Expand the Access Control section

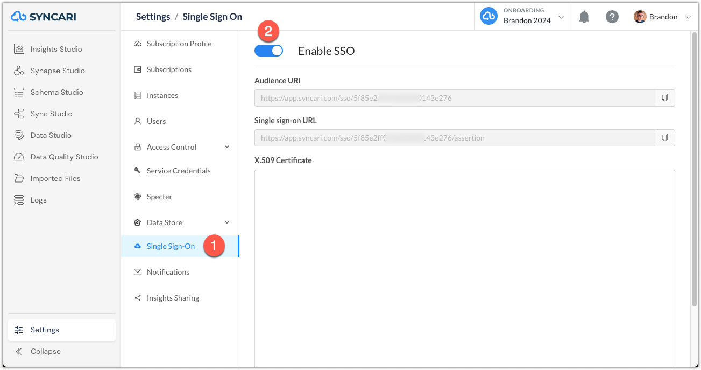click(227, 147)
